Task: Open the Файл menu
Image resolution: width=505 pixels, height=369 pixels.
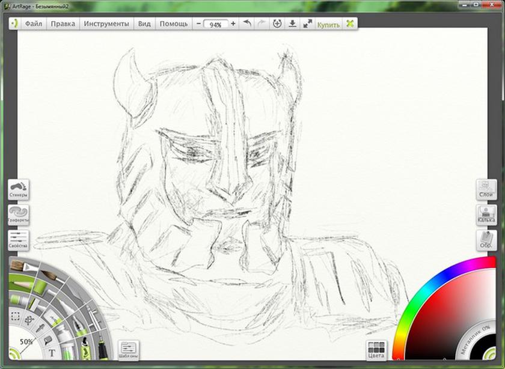Action: [34, 24]
